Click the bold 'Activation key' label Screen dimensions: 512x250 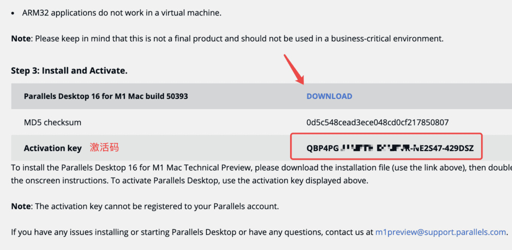(x=52, y=148)
